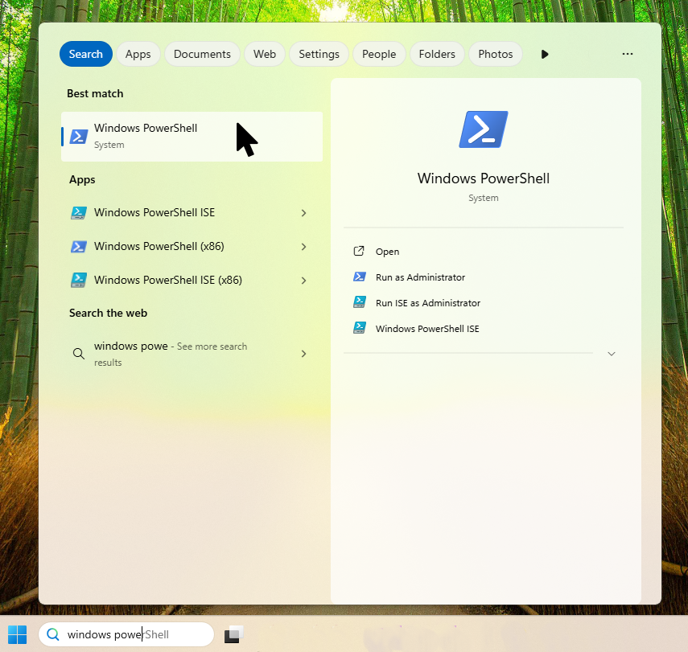This screenshot has width=688, height=652.
Task: Expand the web search result chevron
Action: tap(303, 354)
